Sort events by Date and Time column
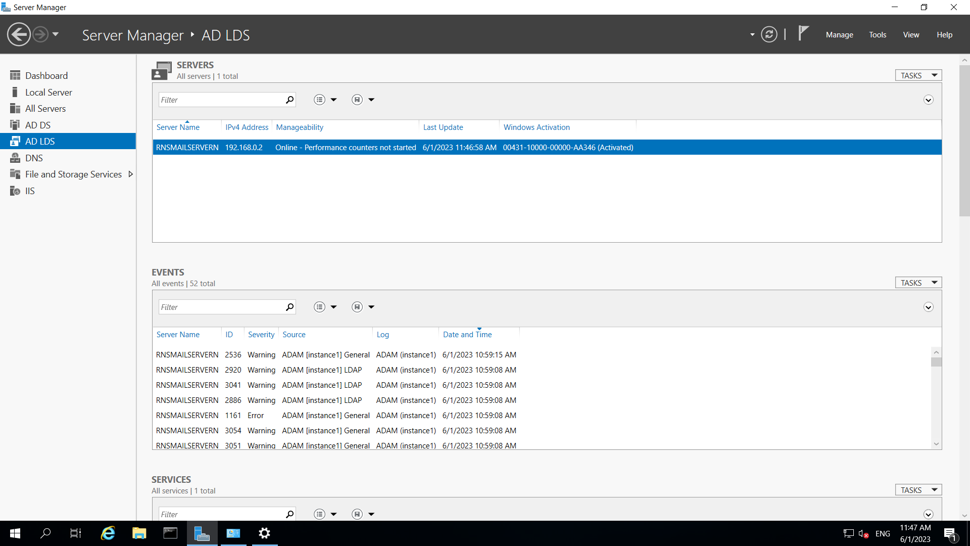The width and height of the screenshot is (970, 546). pos(467,335)
